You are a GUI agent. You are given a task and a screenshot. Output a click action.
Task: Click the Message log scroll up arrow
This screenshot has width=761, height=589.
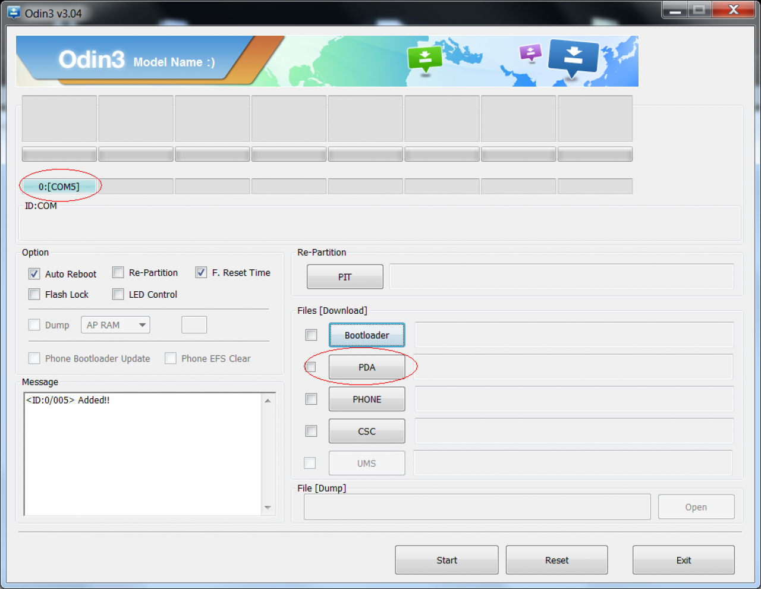click(268, 401)
